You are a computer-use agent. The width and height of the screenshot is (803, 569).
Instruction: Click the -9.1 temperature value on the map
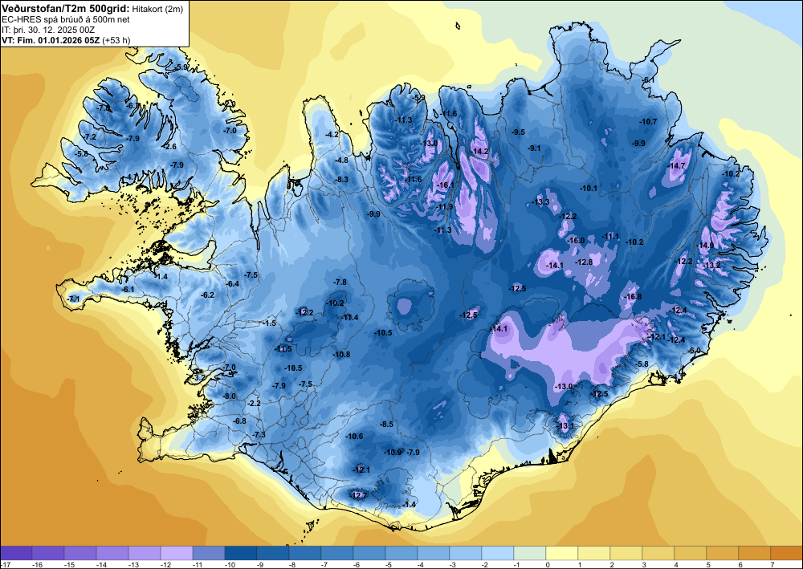pos(534,148)
